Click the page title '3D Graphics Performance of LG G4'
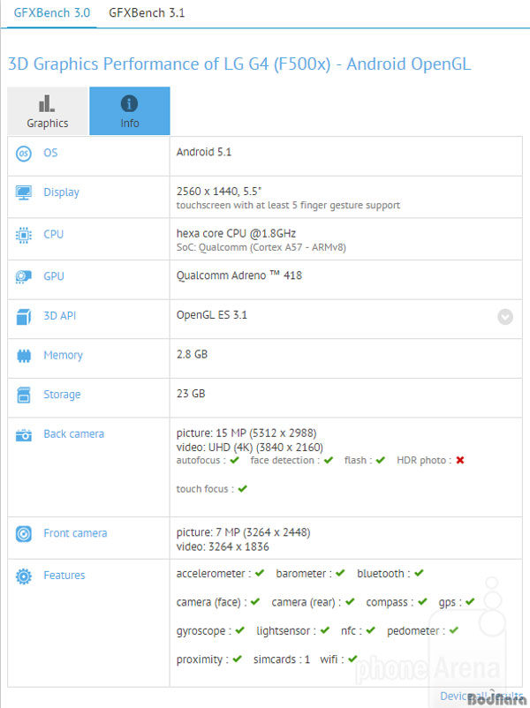The width and height of the screenshot is (530, 708). tap(239, 64)
